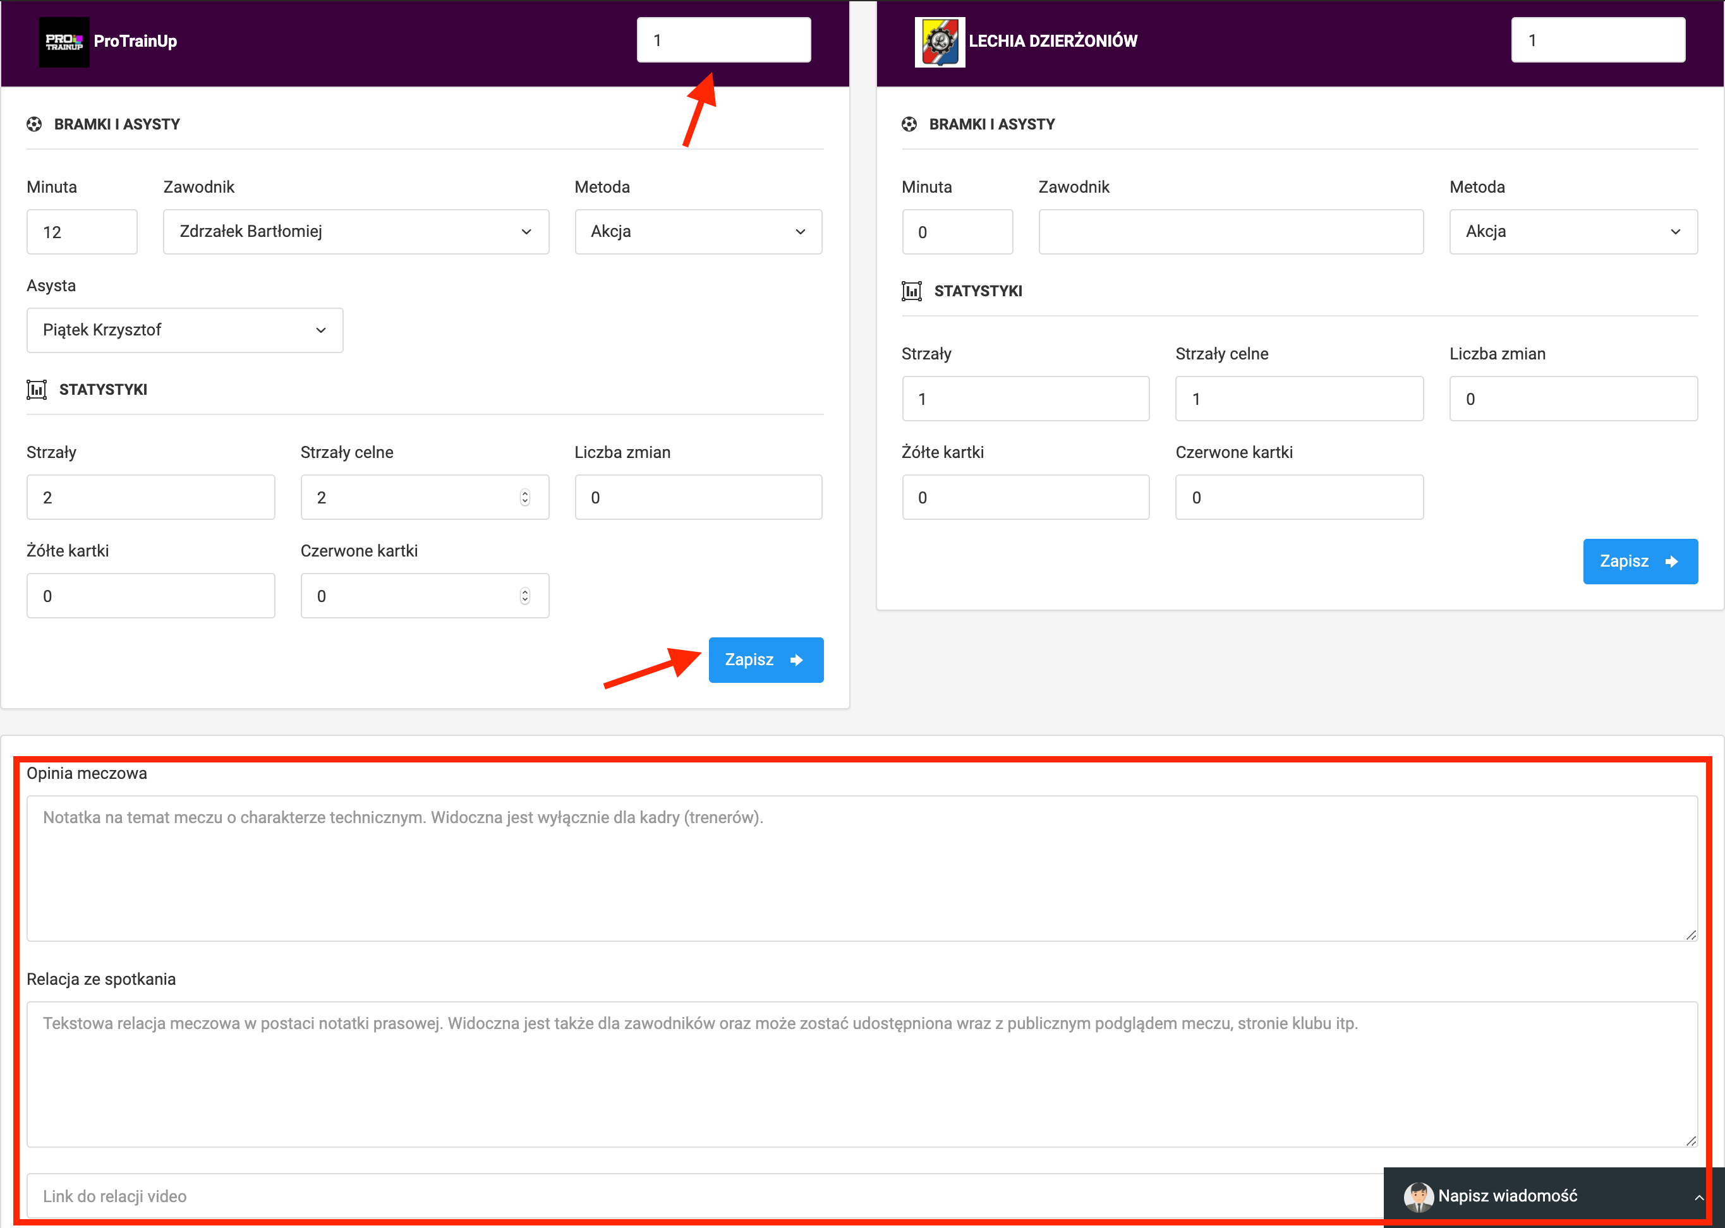Click the soccer ball icon in the ProTrainUp panel's Bramki i asysty header

click(34, 124)
